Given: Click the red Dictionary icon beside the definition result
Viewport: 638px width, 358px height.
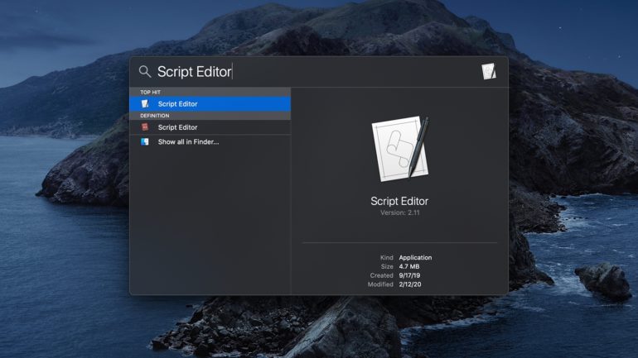Looking at the screenshot, I should (145, 127).
